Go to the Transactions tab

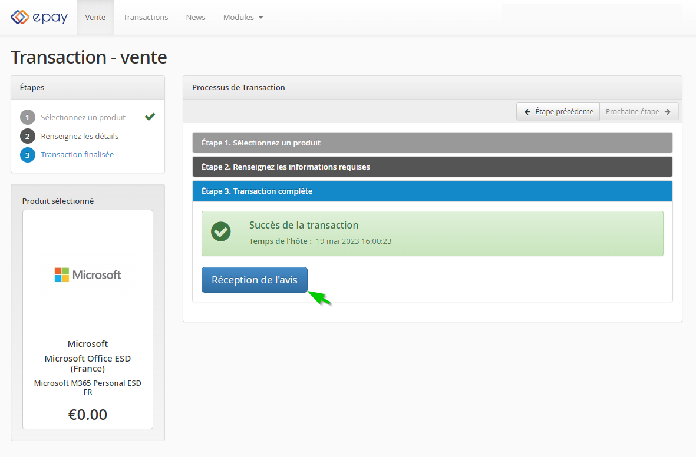click(x=146, y=17)
